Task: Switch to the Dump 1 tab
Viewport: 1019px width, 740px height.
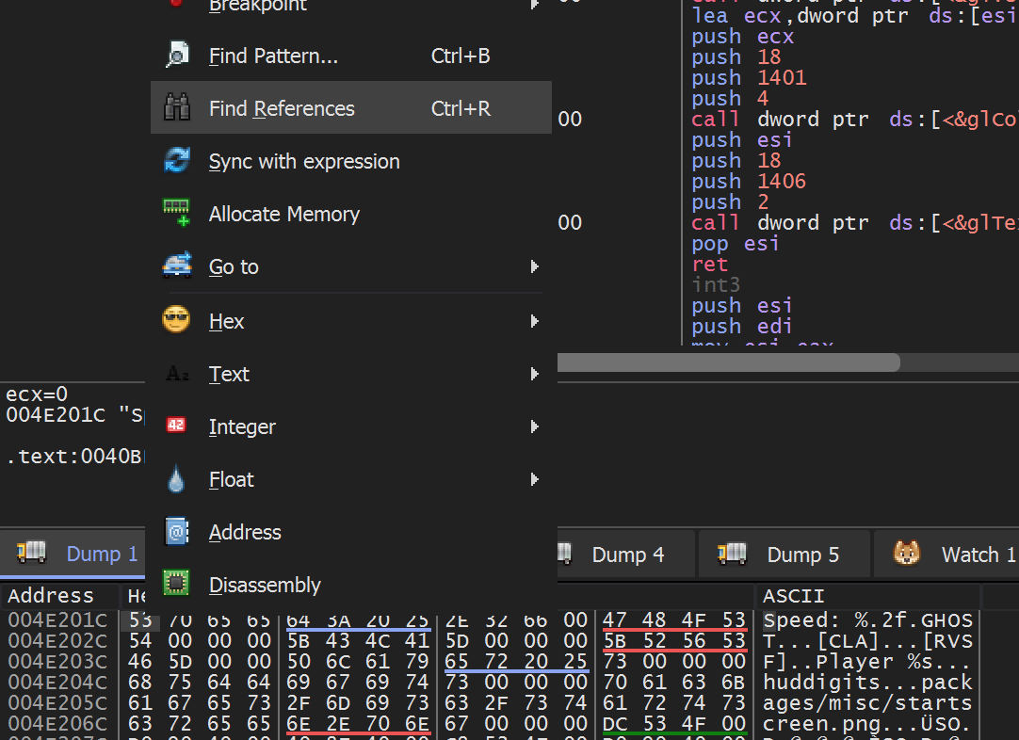Action: 73,554
